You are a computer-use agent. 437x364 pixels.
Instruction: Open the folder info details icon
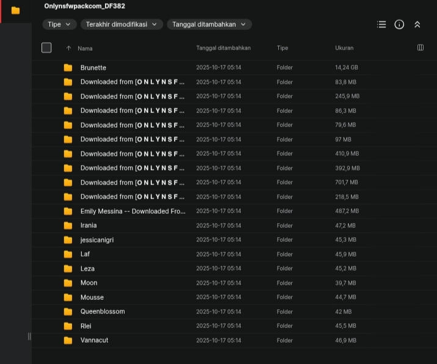tap(399, 24)
